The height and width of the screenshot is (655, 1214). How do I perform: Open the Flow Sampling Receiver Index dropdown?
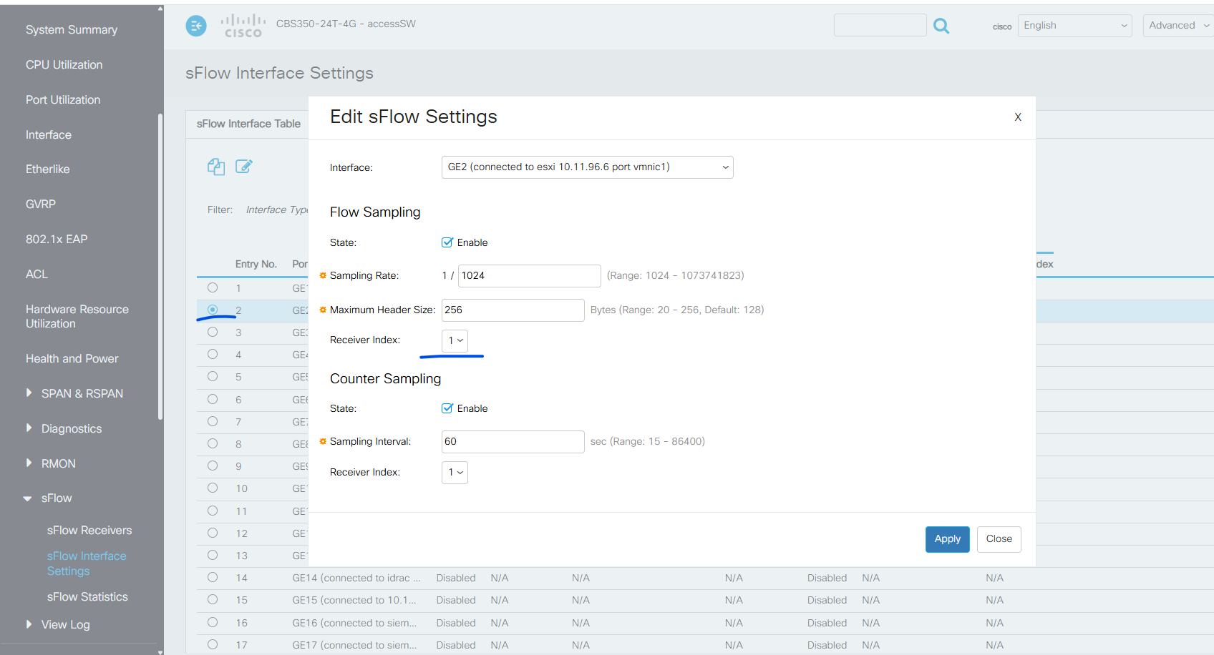(x=455, y=340)
